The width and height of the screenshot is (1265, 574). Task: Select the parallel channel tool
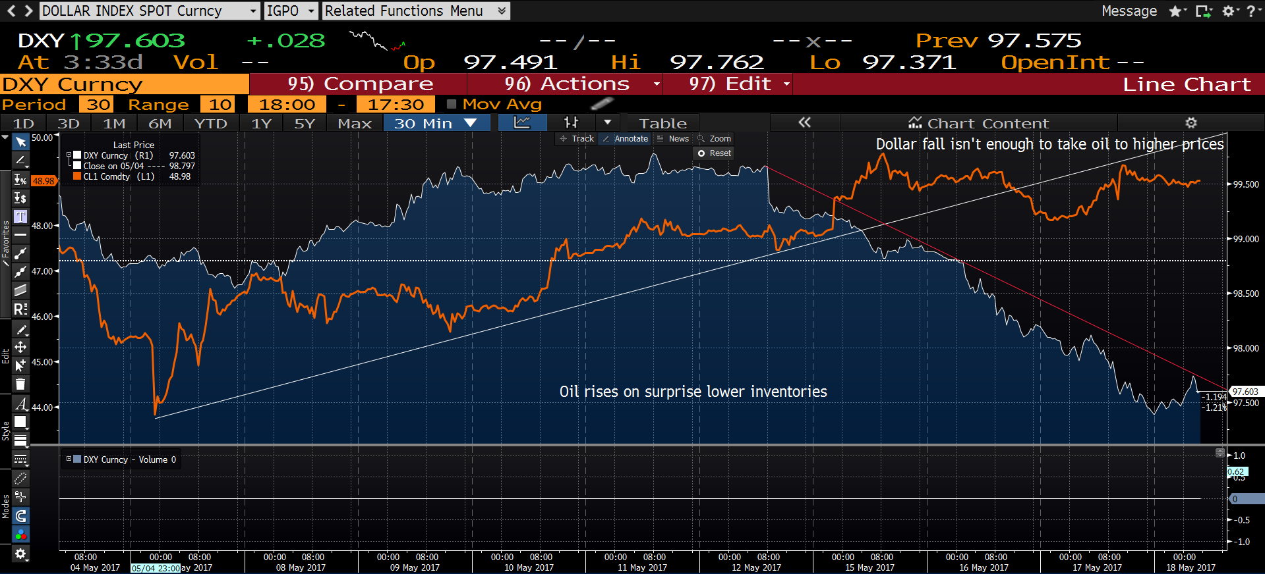click(x=20, y=290)
